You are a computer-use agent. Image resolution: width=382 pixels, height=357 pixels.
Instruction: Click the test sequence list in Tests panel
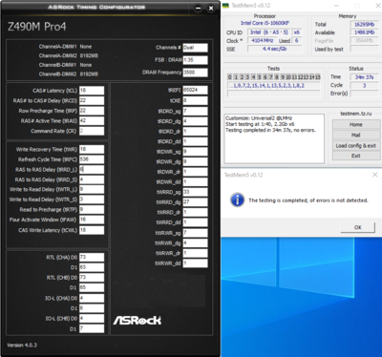coord(274,86)
